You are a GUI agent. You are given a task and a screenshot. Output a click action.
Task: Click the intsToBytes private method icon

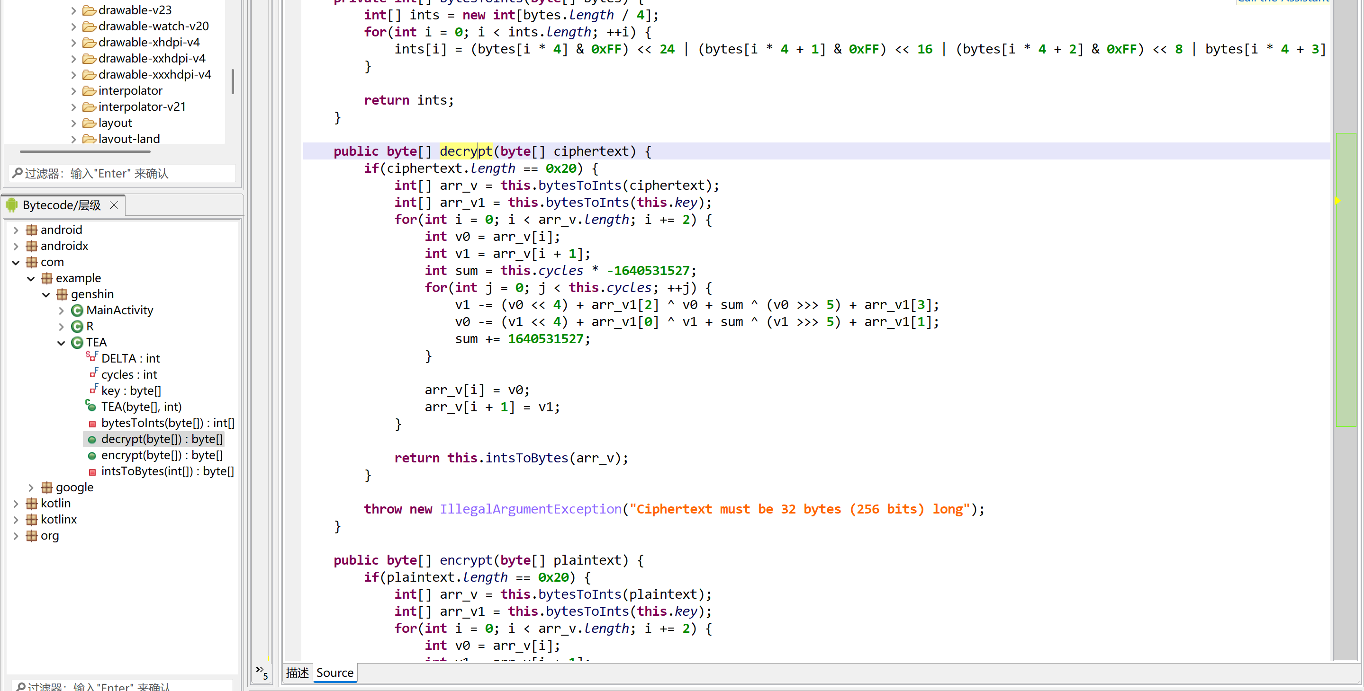click(x=92, y=472)
